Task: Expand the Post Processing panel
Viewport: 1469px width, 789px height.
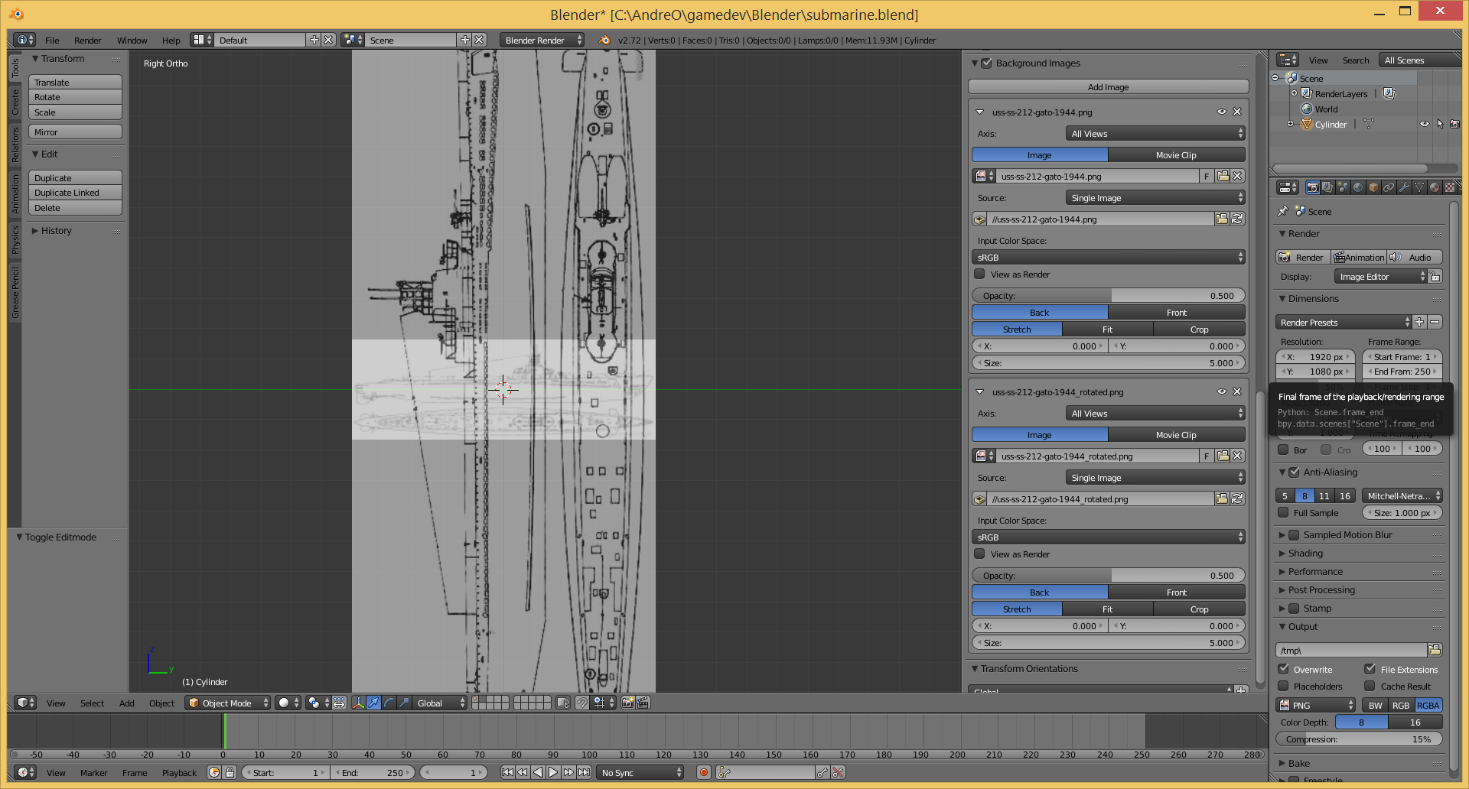Action: (x=1321, y=589)
